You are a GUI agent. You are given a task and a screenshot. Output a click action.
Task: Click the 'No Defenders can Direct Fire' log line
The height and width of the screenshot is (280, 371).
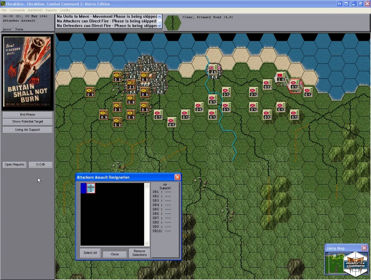[x=107, y=26]
